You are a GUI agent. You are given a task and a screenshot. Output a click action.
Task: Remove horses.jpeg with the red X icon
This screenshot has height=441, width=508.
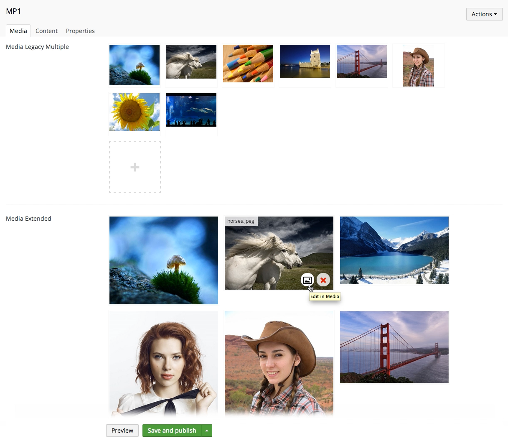(323, 280)
